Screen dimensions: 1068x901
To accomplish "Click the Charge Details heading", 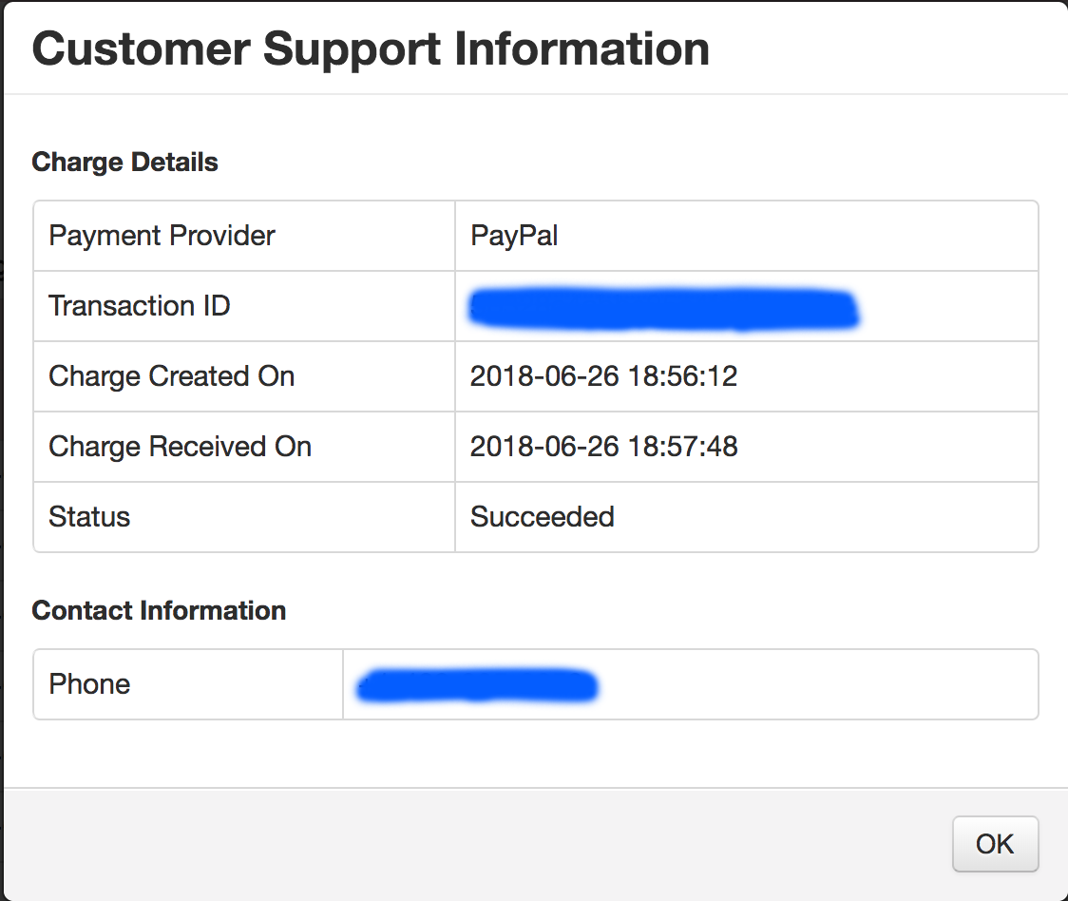I will coord(124,163).
